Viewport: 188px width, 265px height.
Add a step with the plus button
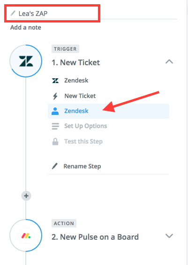pos(26,196)
